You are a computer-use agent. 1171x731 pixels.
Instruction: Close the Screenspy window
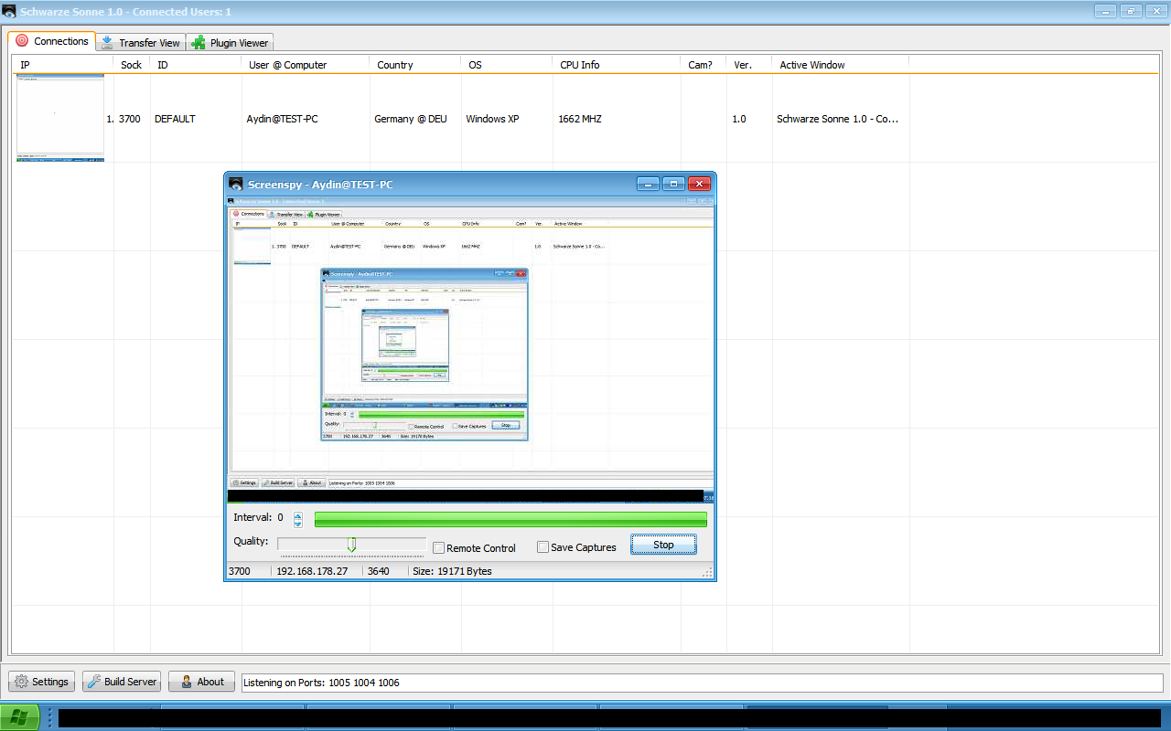click(x=699, y=184)
